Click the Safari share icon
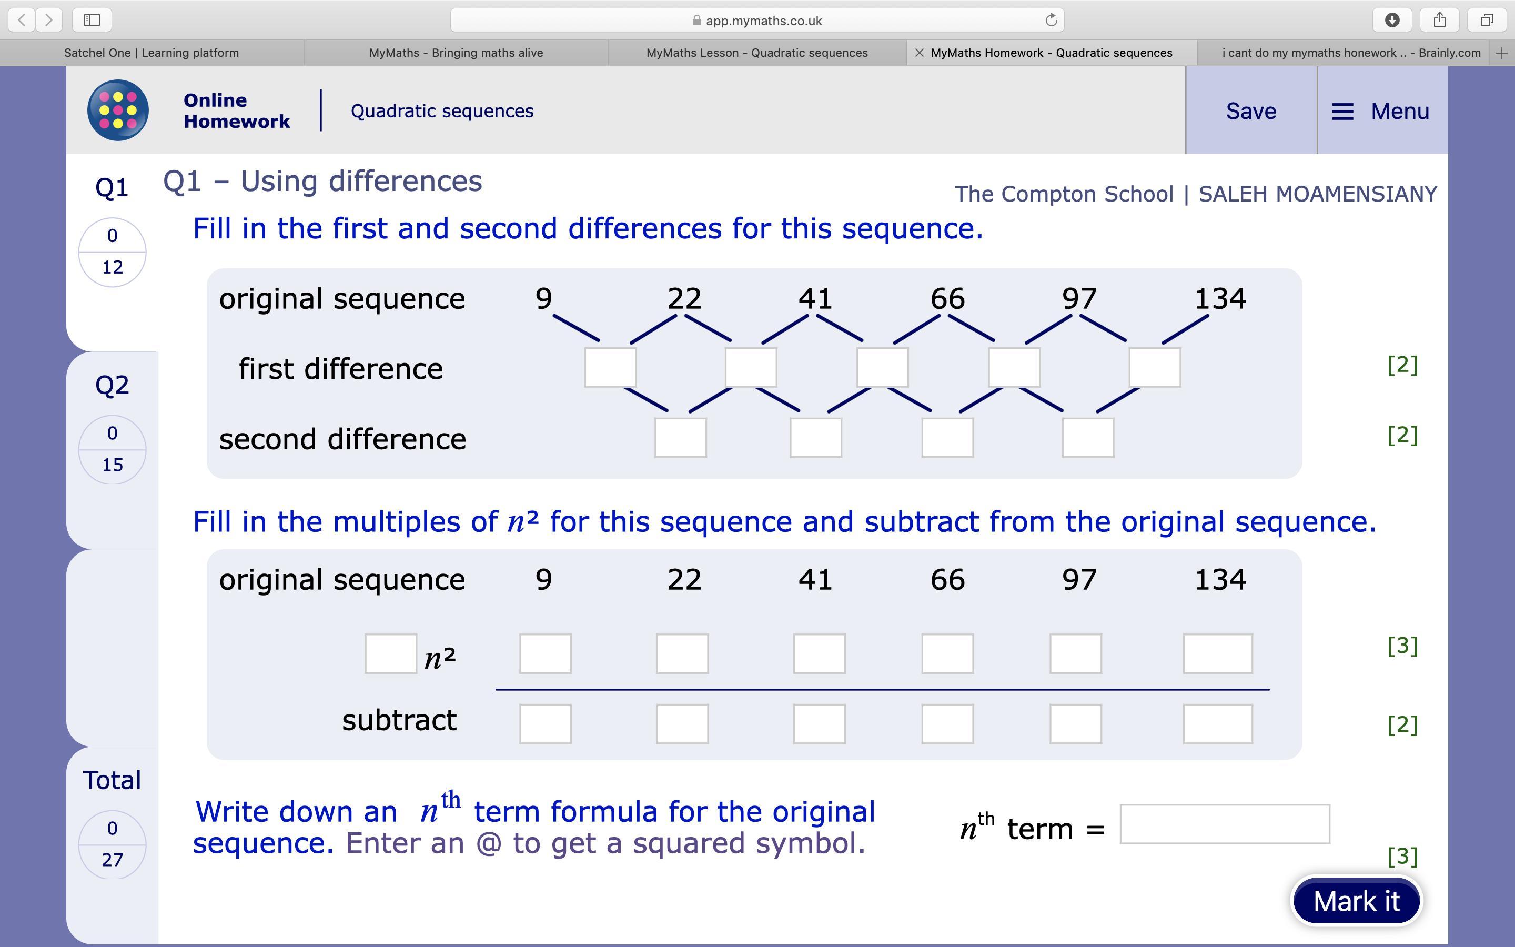 pos(1440,20)
